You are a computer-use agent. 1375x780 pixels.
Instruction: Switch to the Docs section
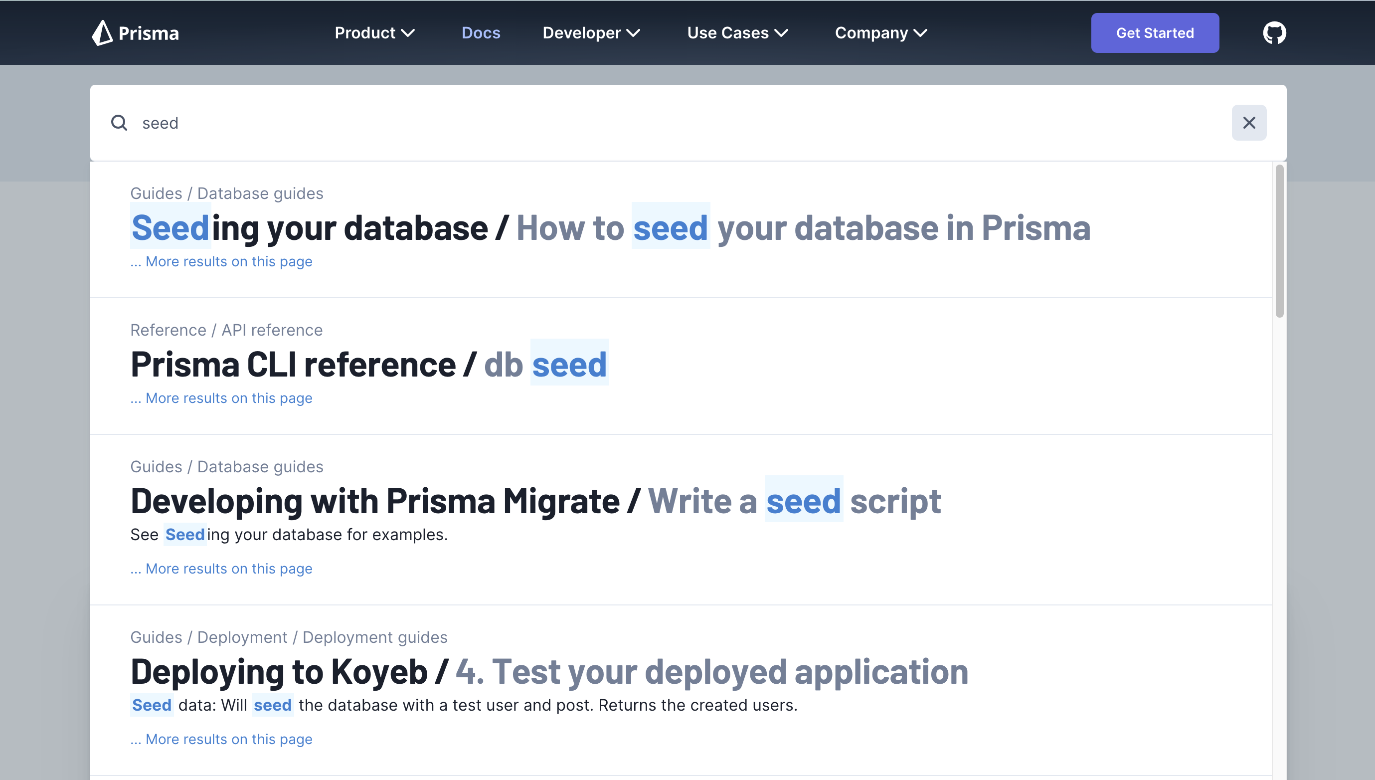tap(481, 33)
